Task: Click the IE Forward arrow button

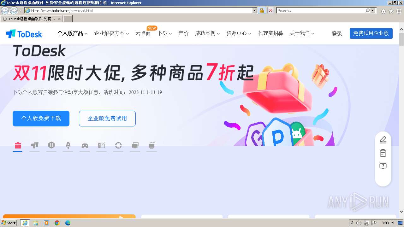Action: tap(14, 10)
